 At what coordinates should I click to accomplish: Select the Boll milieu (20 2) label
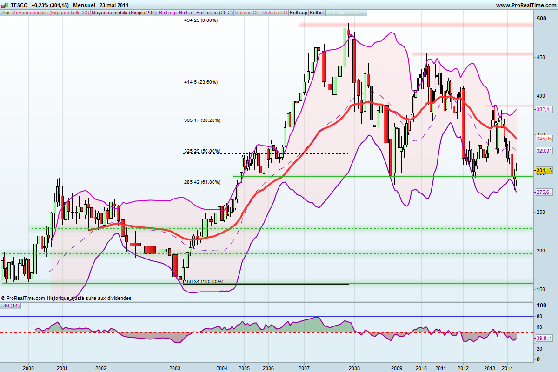(x=214, y=13)
